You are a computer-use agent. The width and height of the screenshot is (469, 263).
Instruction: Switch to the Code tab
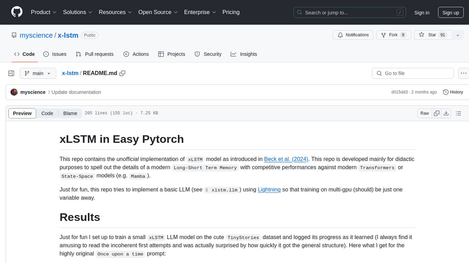tap(24, 54)
